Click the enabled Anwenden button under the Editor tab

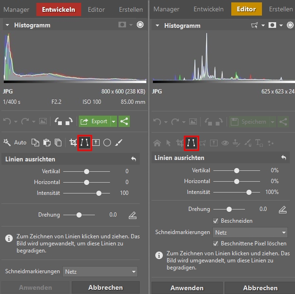pyautogui.click(x=187, y=288)
